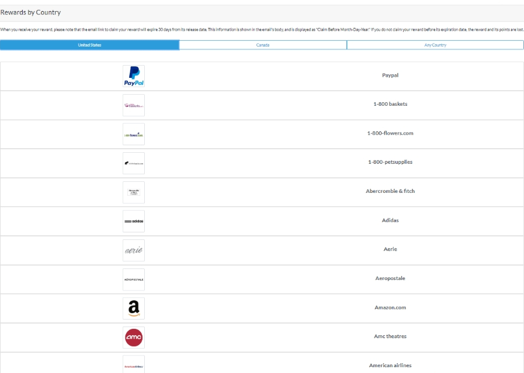Viewport: 524px width, 373px height.
Task: Click the Abercrombie & fitch reward name
Action: coord(390,191)
